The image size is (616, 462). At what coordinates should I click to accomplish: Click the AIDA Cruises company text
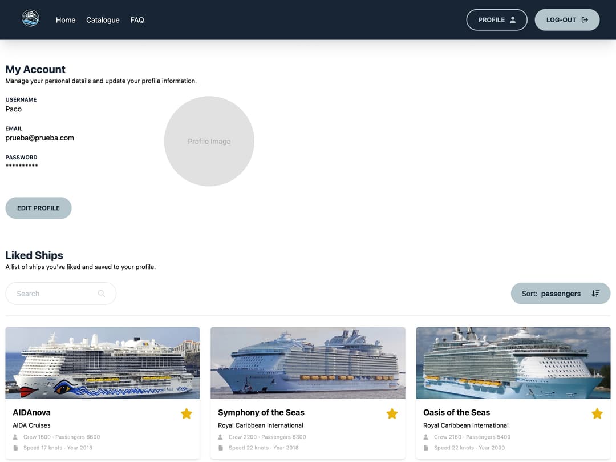[31, 425]
